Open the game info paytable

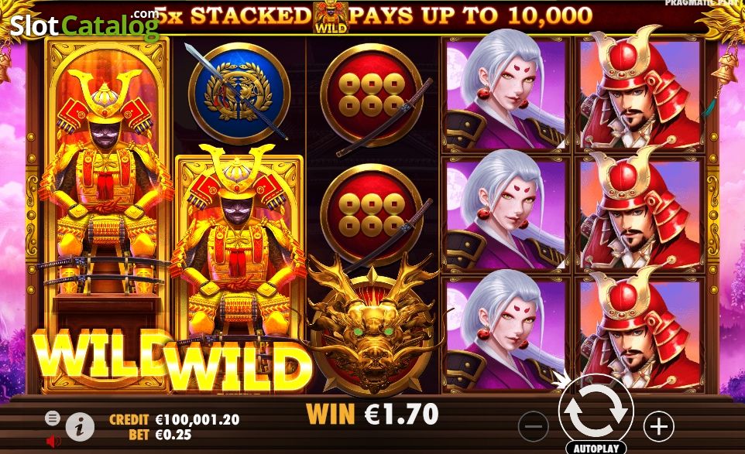(x=80, y=427)
